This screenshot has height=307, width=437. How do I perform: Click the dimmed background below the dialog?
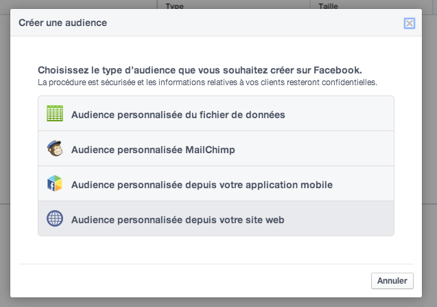click(218, 303)
